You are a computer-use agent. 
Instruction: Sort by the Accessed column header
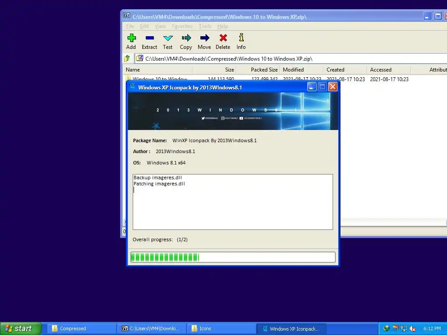tap(389, 70)
